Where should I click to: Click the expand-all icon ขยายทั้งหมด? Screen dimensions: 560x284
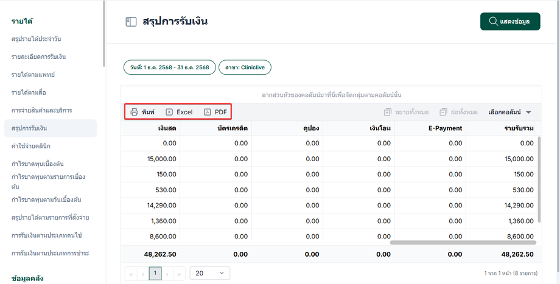coord(388,112)
